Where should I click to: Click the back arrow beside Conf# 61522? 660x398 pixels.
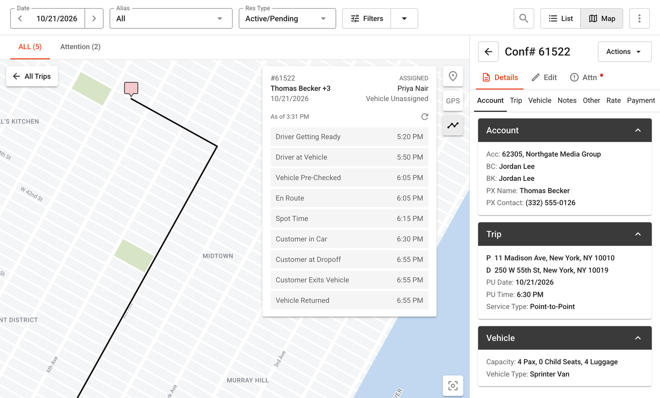coord(488,52)
